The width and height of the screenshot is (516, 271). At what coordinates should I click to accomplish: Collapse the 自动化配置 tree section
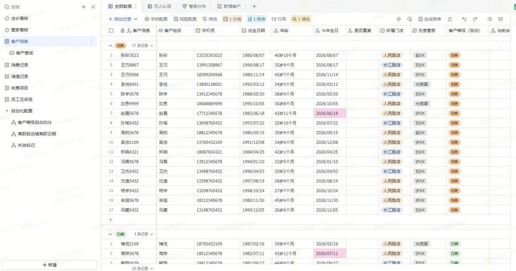click(7, 111)
